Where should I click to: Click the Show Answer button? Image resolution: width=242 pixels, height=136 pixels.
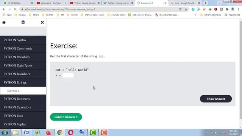pos(216,99)
